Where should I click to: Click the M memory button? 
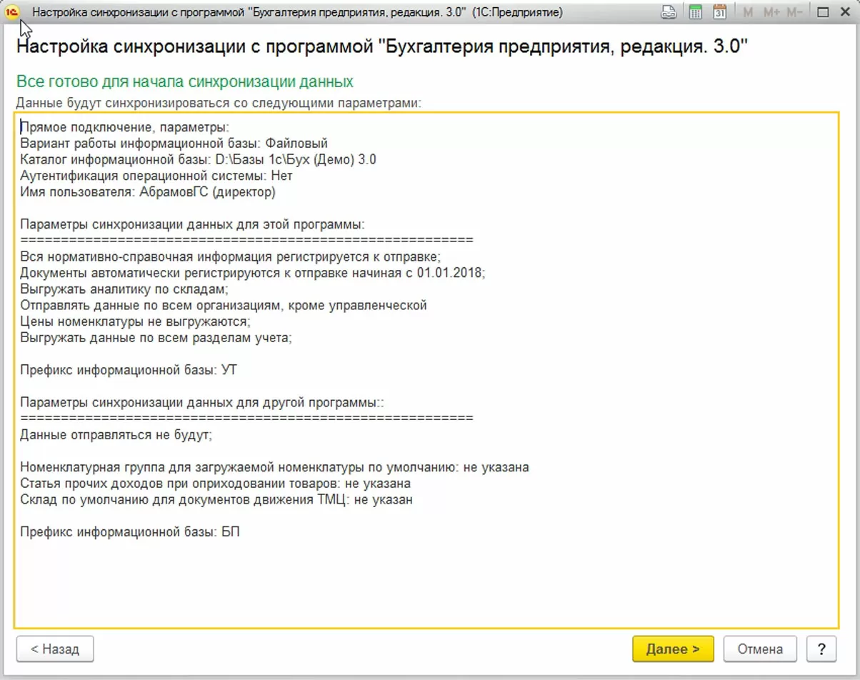click(748, 12)
